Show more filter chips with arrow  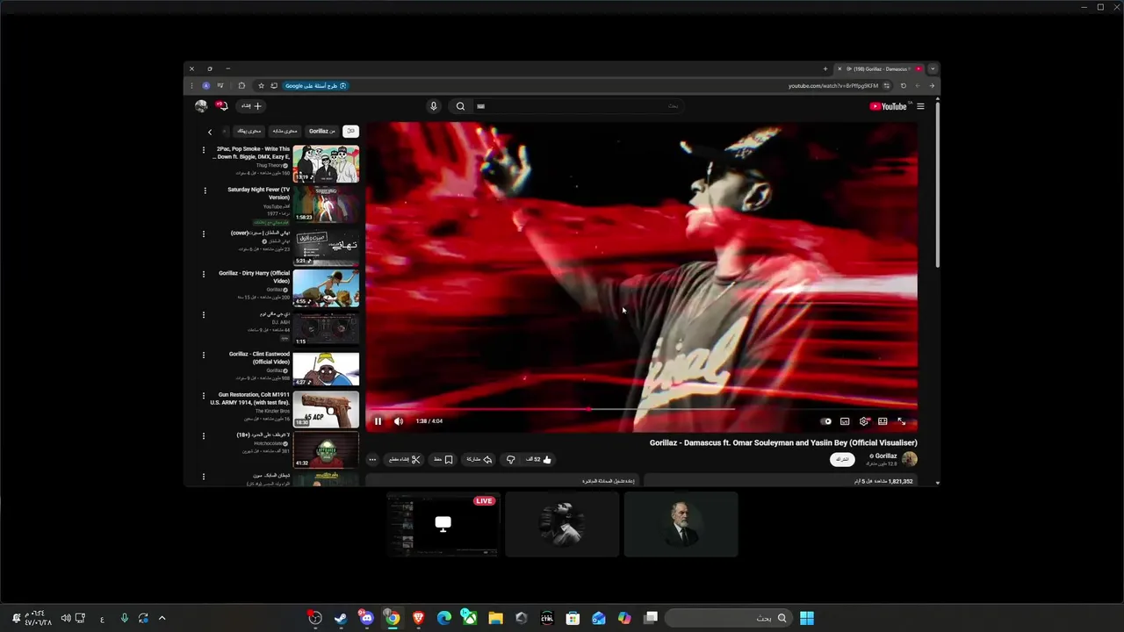210,132
